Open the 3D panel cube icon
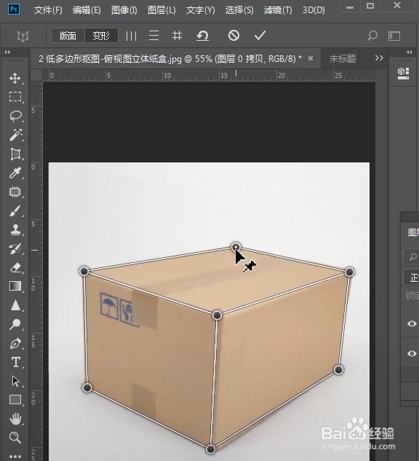 coord(403,74)
